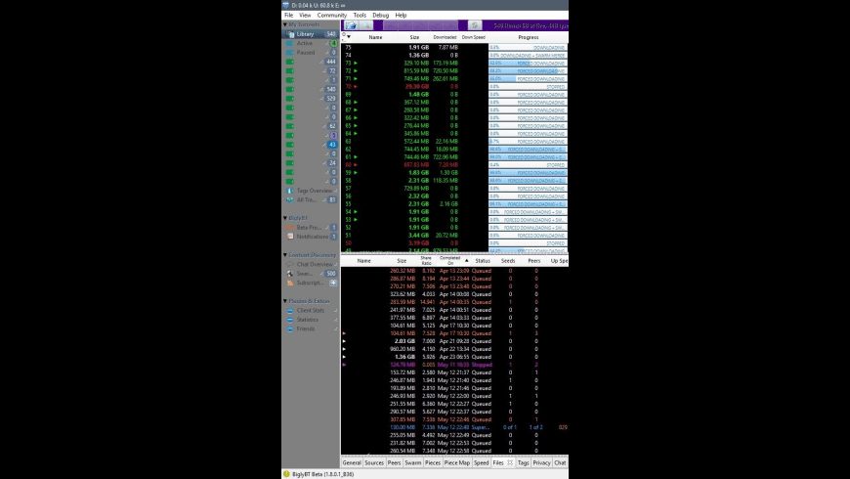Image resolution: width=850 pixels, height=479 pixels.
Task: Collapse the My Torrents section
Action: point(285,24)
